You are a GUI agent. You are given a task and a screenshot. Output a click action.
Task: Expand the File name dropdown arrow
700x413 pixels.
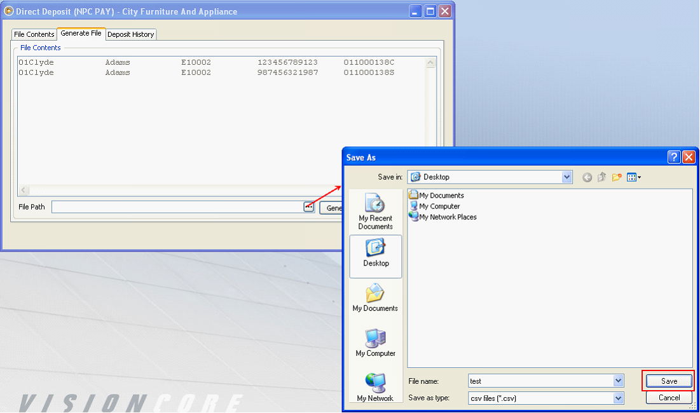click(618, 381)
